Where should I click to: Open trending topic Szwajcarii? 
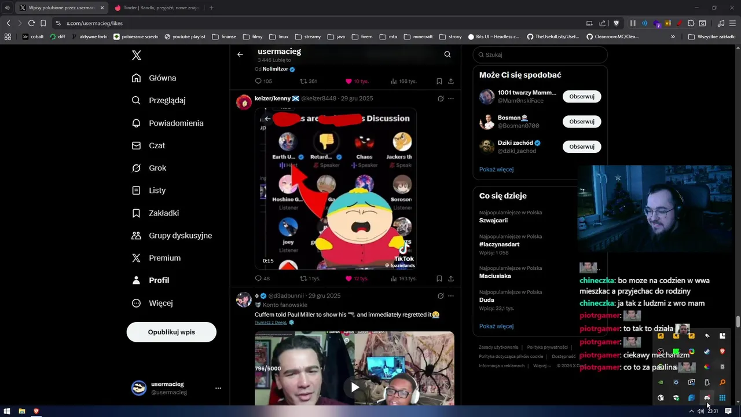point(493,221)
